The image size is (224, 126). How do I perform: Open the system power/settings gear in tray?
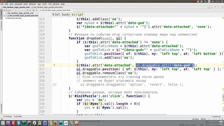[223, 1]
